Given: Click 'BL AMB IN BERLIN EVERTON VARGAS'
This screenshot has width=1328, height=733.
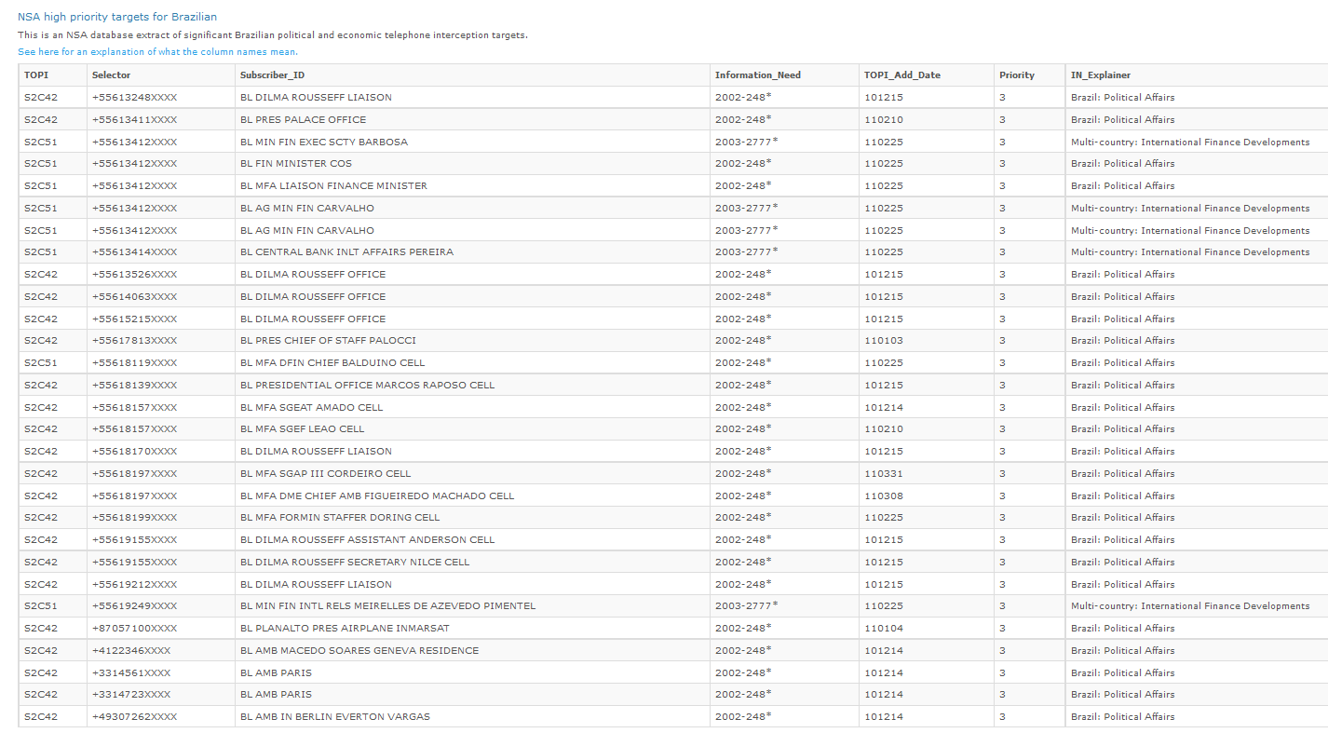Looking at the screenshot, I should 471,717.
